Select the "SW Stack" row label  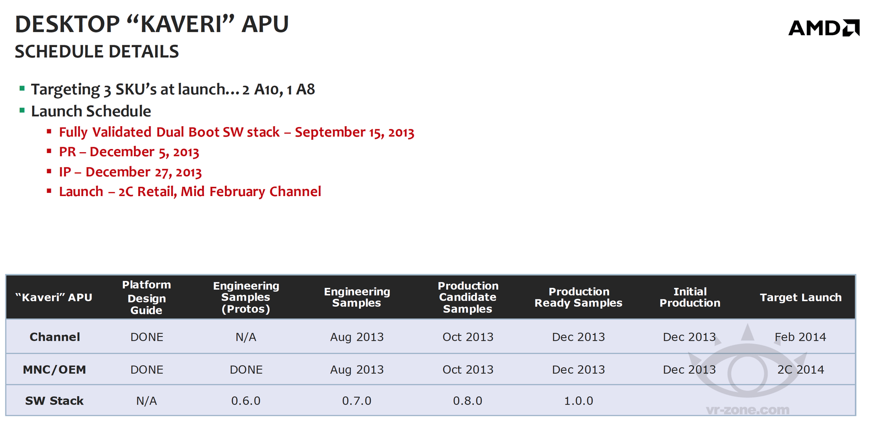54,401
